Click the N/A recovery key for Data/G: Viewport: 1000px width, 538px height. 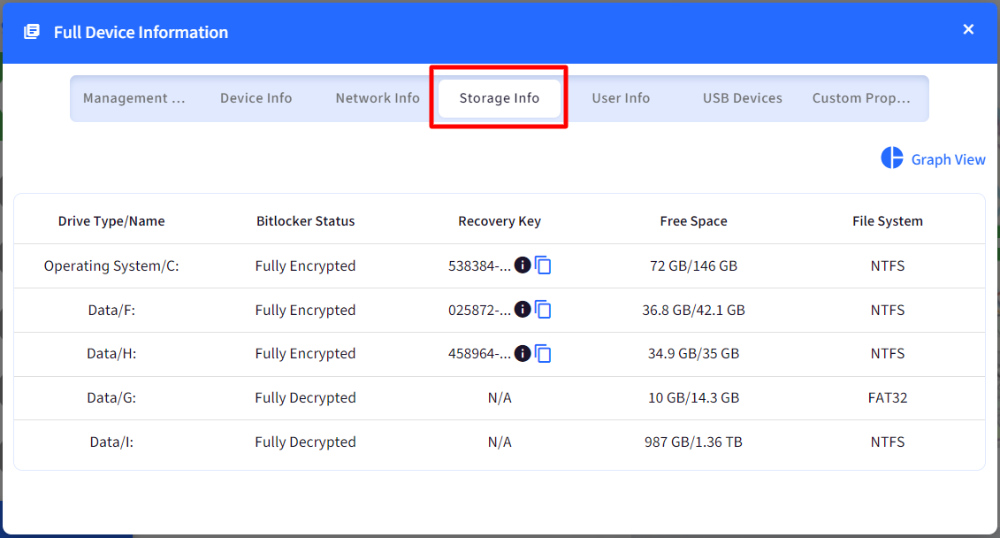click(x=500, y=397)
